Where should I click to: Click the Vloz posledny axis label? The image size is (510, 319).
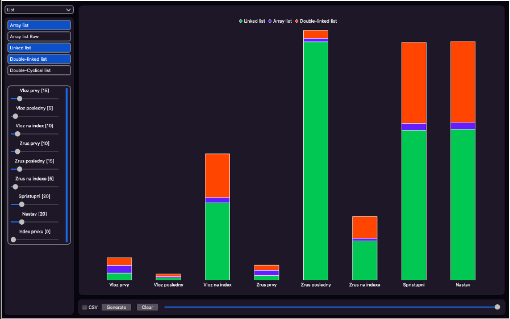click(x=169, y=285)
